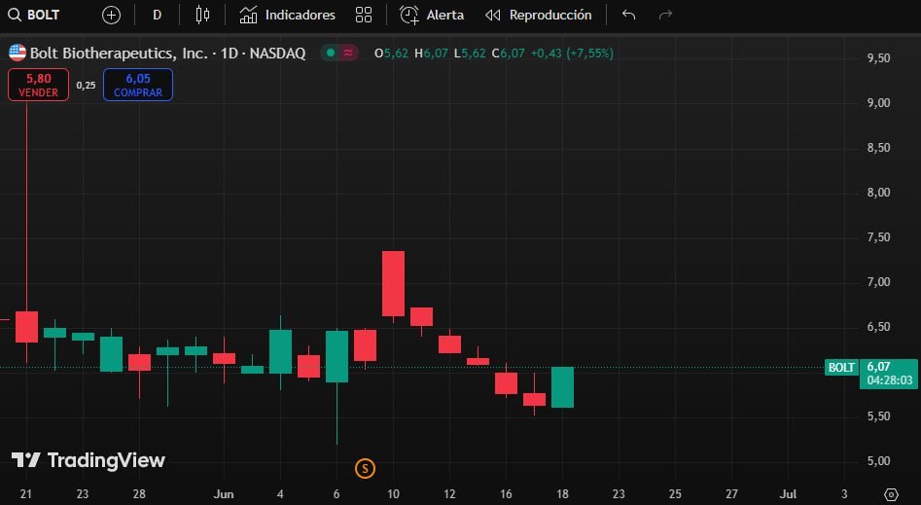Undo the last chart action
The image size is (921, 505).
[628, 15]
